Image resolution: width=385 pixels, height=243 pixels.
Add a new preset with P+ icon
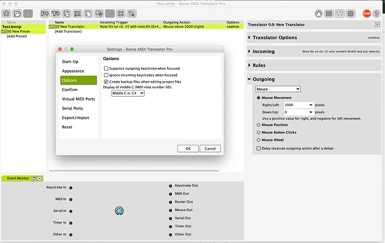45,13
